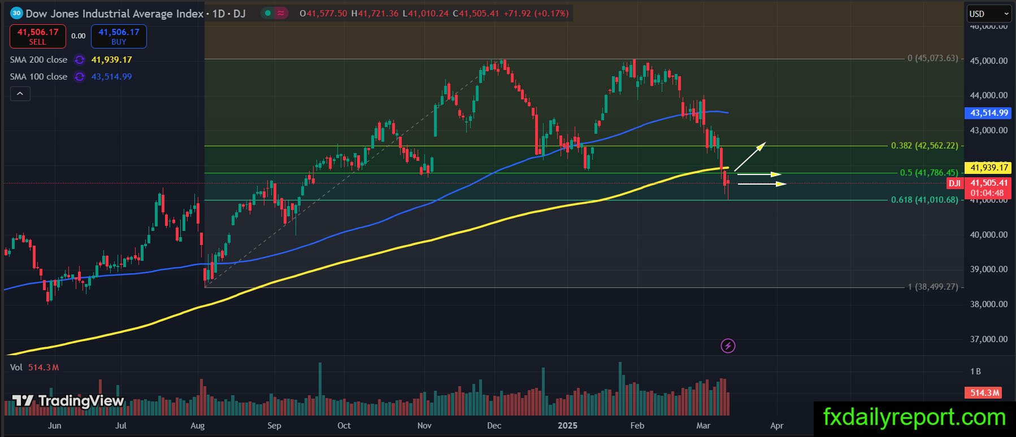Image resolution: width=1016 pixels, height=437 pixels.
Task: Click the Jun label on the time axis
Action: tap(55, 426)
